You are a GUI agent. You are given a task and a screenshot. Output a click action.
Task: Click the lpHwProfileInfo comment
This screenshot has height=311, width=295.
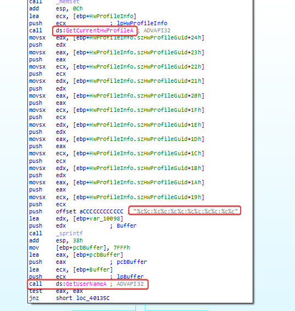point(142,23)
